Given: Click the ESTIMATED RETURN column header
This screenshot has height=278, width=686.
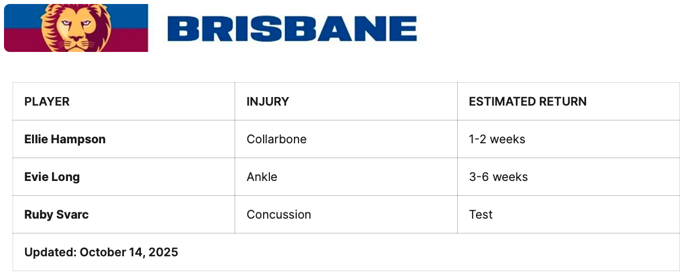Looking at the screenshot, I should 527,102.
